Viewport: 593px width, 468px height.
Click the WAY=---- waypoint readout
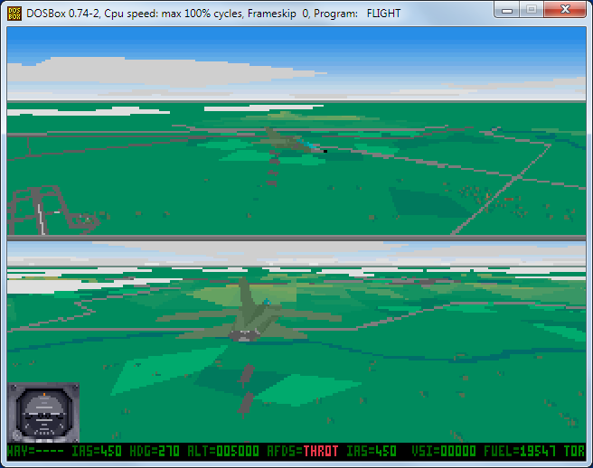point(35,451)
